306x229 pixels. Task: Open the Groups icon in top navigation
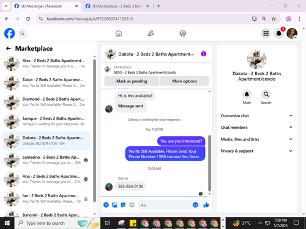point(182,33)
